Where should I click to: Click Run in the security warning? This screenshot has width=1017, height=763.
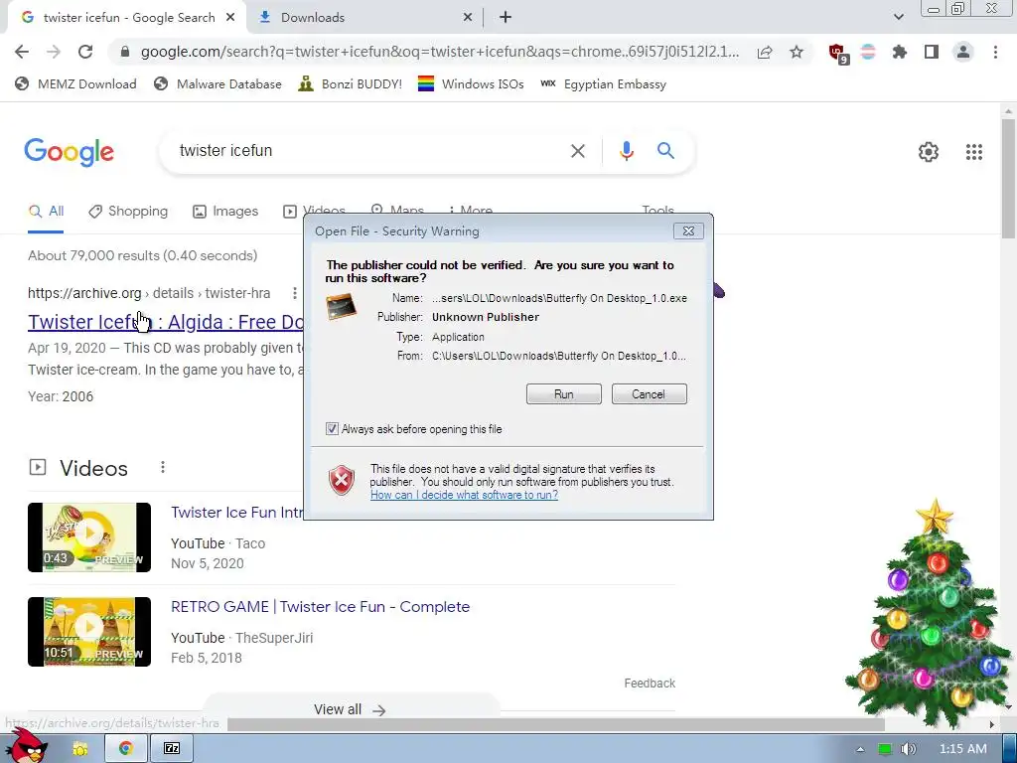pyautogui.click(x=564, y=393)
